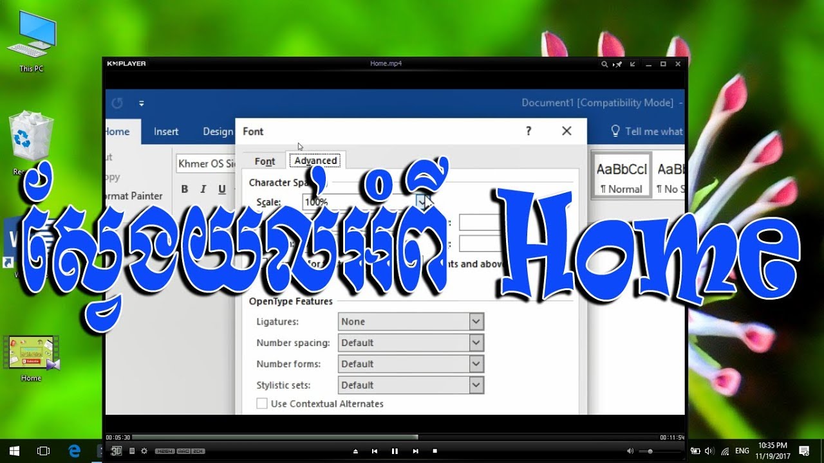Image resolution: width=824 pixels, height=463 pixels.
Task: Toggle Italic formatting in Word ribbon
Action: click(x=203, y=189)
